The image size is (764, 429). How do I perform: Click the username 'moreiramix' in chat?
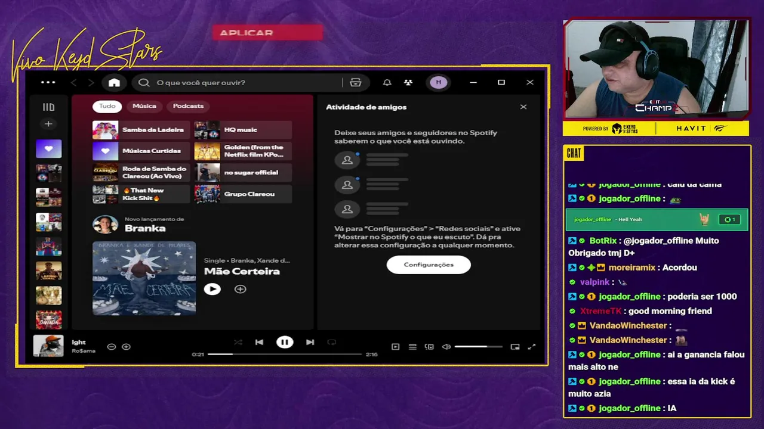631,268
